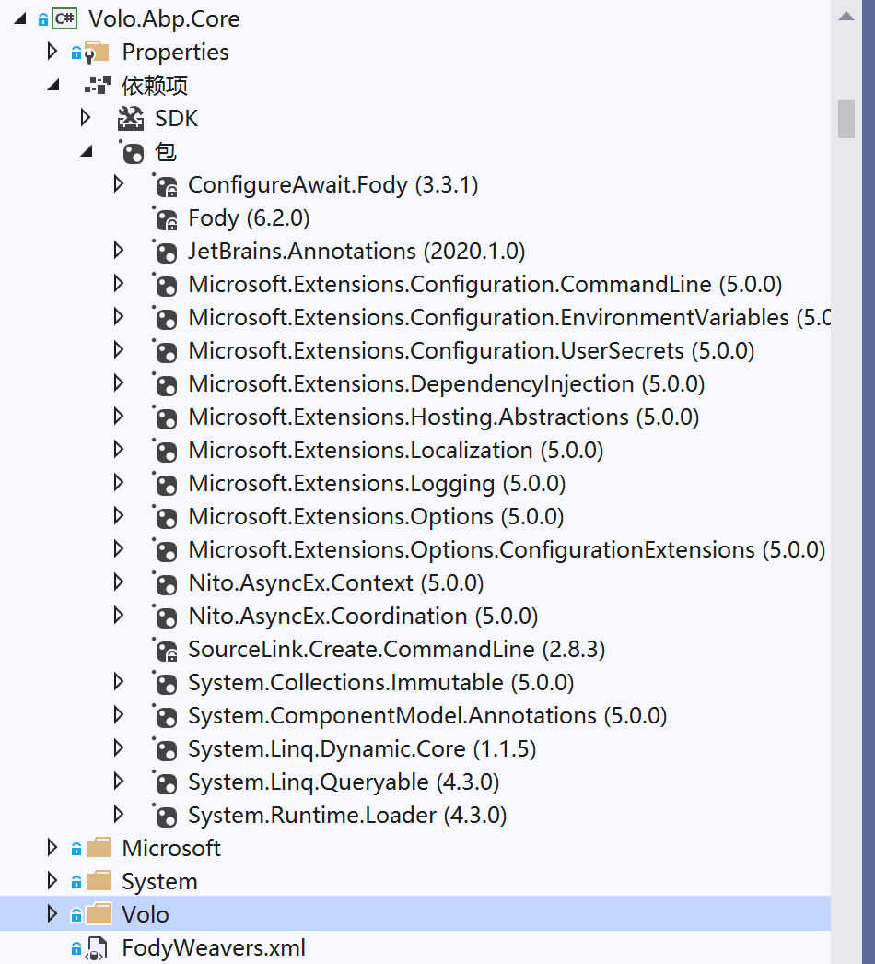Screen dimensions: 875x964
Task: Click the FodyWeavers.xml file icon
Action: (x=96, y=948)
